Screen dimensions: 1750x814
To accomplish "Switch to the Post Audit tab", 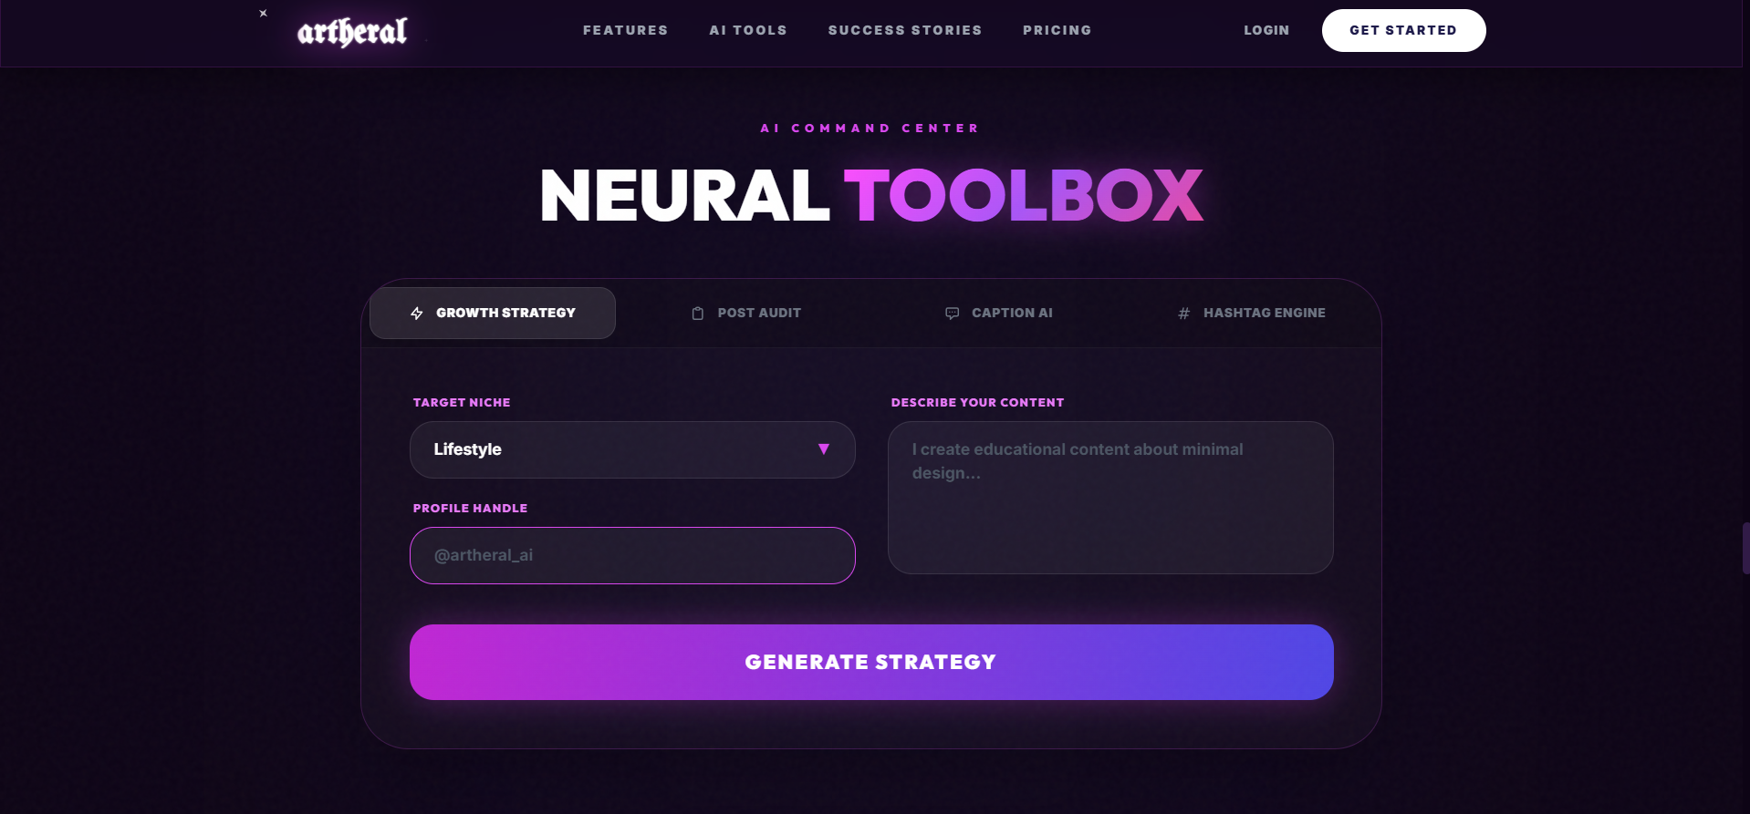I will click(x=758, y=313).
